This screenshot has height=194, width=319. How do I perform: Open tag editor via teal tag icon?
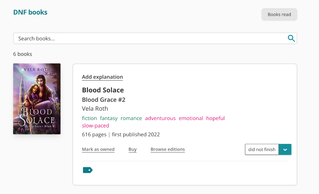(88, 170)
